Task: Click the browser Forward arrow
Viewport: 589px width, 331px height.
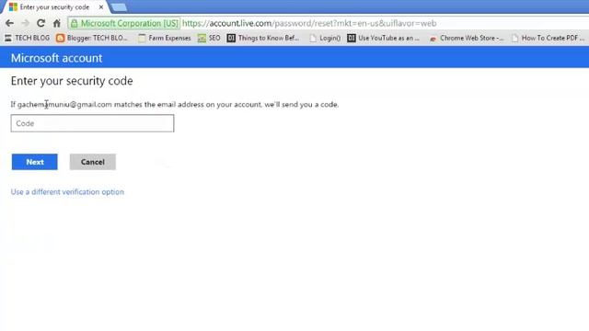Action: [x=25, y=23]
